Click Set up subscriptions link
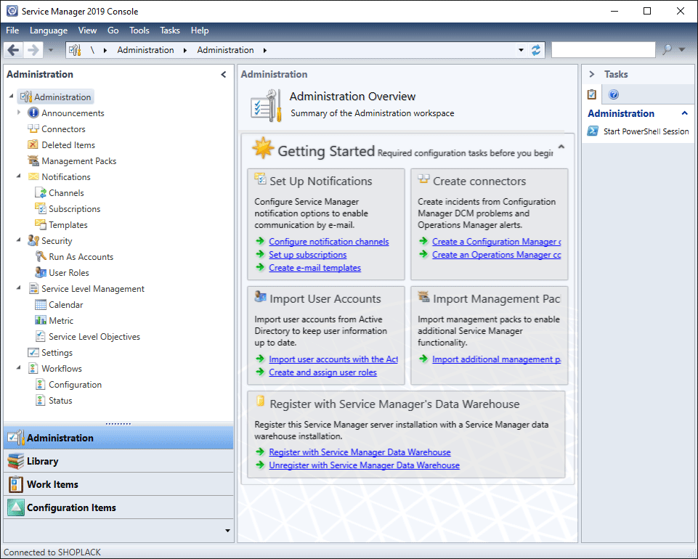The height and width of the screenshot is (559, 698). pyautogui.click(x=308, y=255)
